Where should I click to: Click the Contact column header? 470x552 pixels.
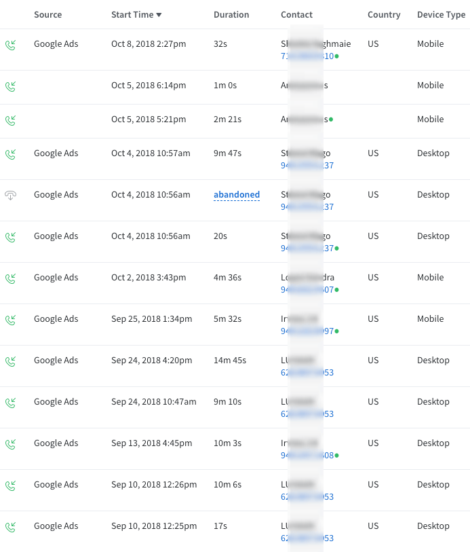[296, 15]
